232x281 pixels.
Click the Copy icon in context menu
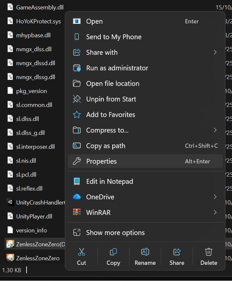113,252
